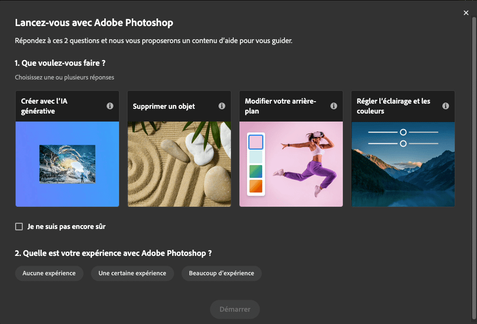Click the Démarrer button
The height and width of the screenshot is (324, 477).
[235, 309]
